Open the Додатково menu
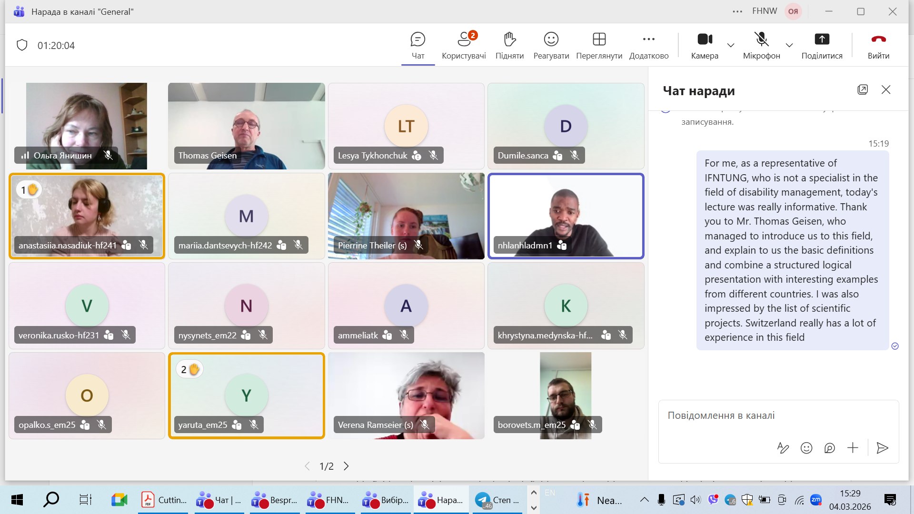This screenshot has height=514, width=914. point(648,45)
